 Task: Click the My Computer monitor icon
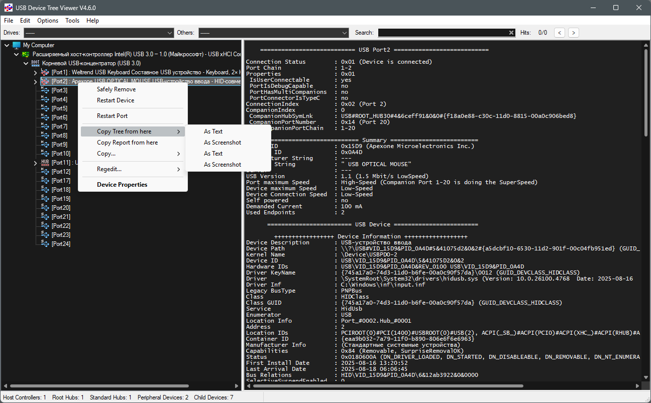click(17, 45)
